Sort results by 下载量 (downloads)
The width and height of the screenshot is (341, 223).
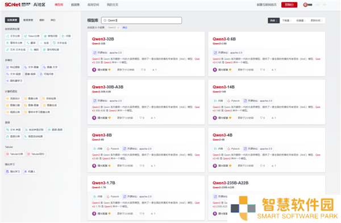point(286,20)
